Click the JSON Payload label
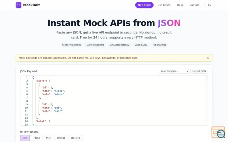Screen dimensions: 228x142 pos(28,71)
